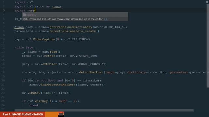Click 'CAP_DSHOW' on line 10

pos(80,39)
